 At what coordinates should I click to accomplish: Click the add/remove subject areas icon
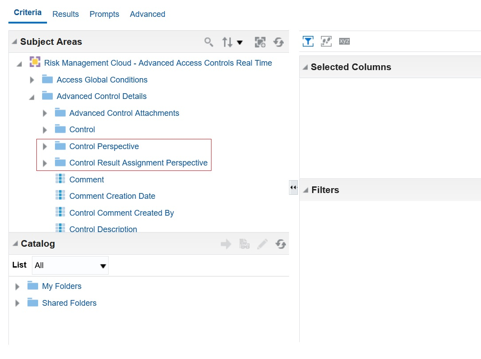tap(260, 42)
